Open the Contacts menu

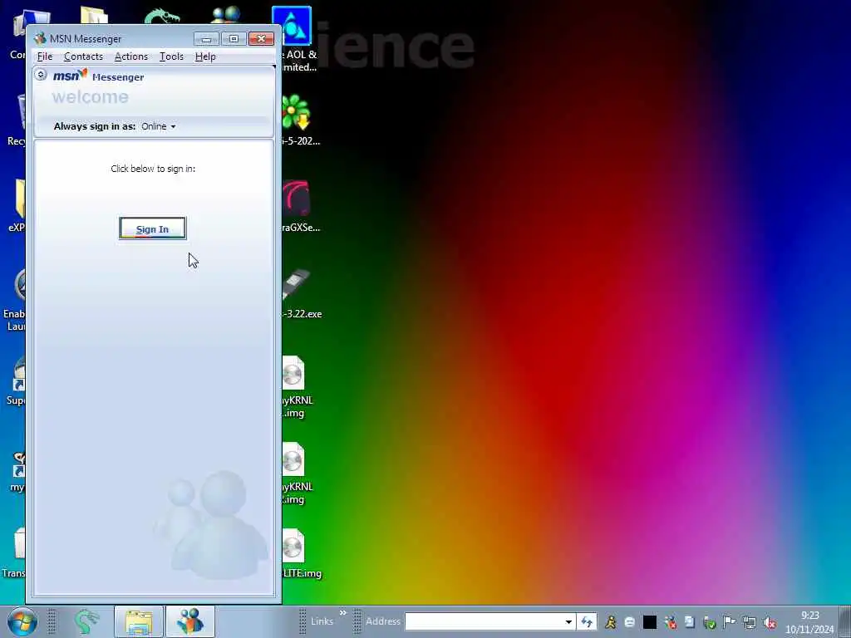click(x=83, y=56)
